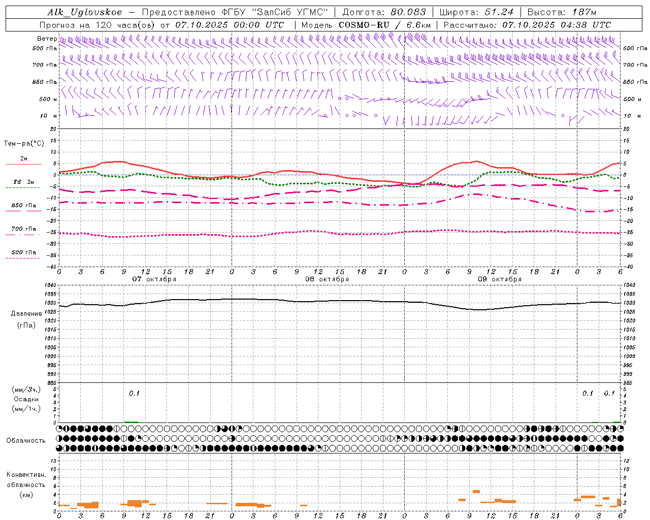Click computed time 'Рассчитано: 07.10.2025 04:38 UTC'
The width and height of the screenshot is (650, 520).
pos(527,25)
